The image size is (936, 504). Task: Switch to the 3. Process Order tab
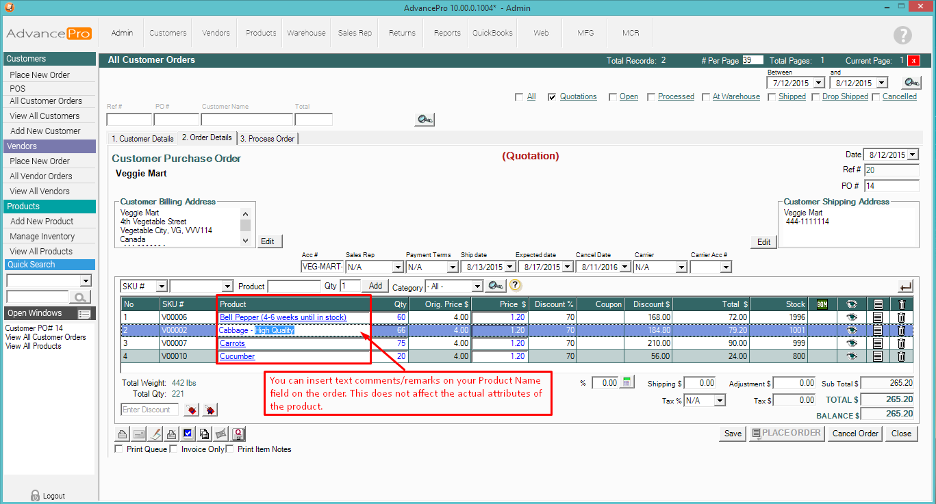click(267, 139)
